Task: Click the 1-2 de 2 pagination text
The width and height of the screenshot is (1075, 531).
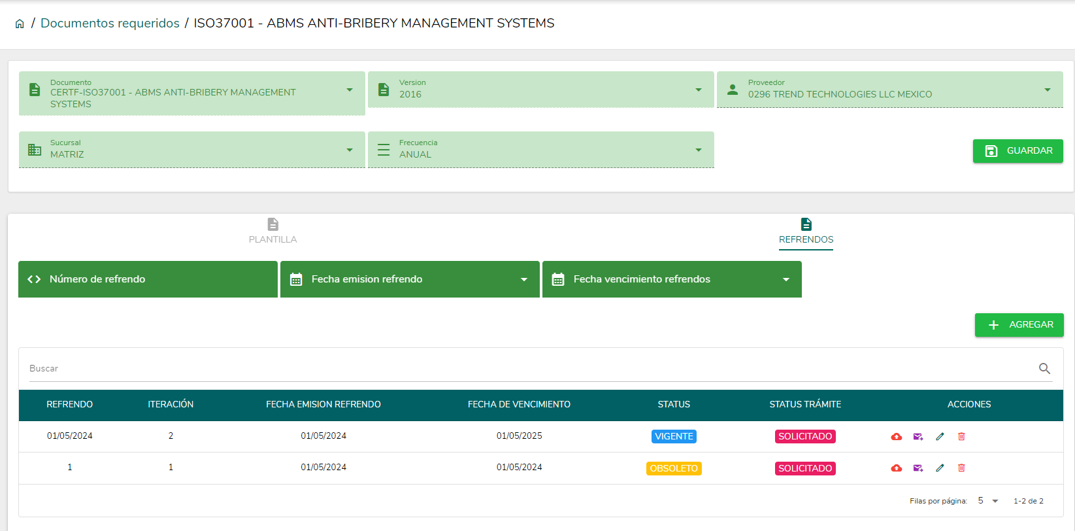Action: coord(1028,502)
